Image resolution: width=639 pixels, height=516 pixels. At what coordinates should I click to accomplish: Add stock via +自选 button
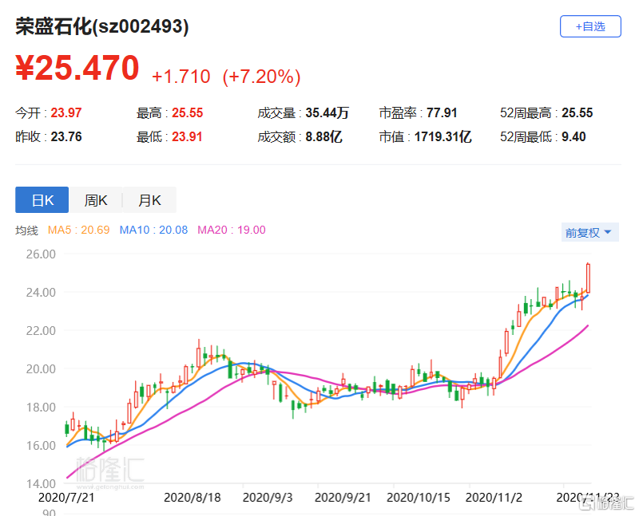590,26
